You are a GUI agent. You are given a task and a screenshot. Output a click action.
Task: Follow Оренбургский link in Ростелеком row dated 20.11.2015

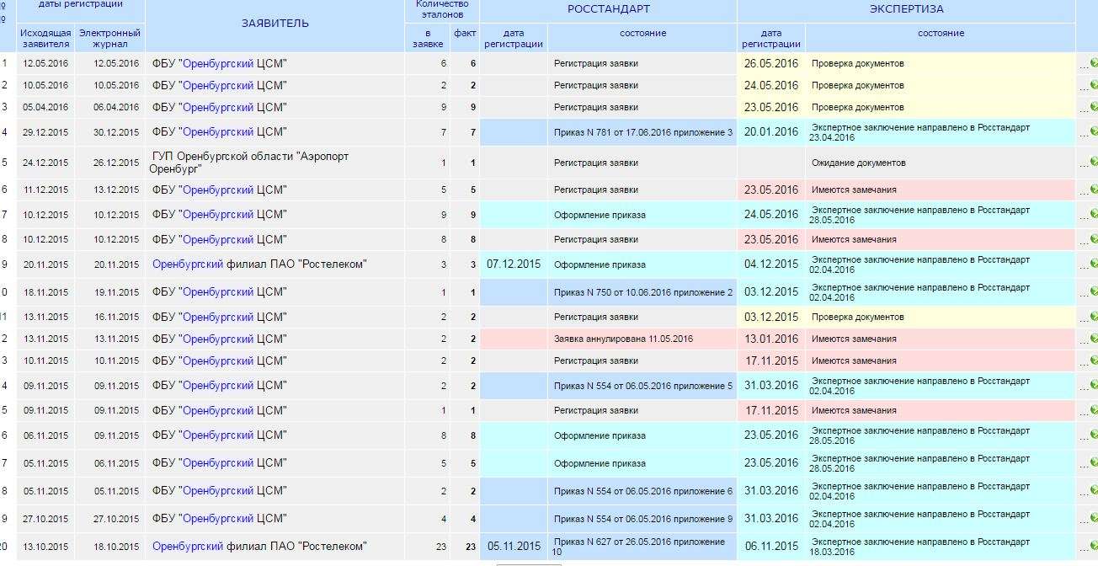[x=188, y=264]
